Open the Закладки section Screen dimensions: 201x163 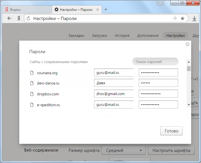click(76, 35)
